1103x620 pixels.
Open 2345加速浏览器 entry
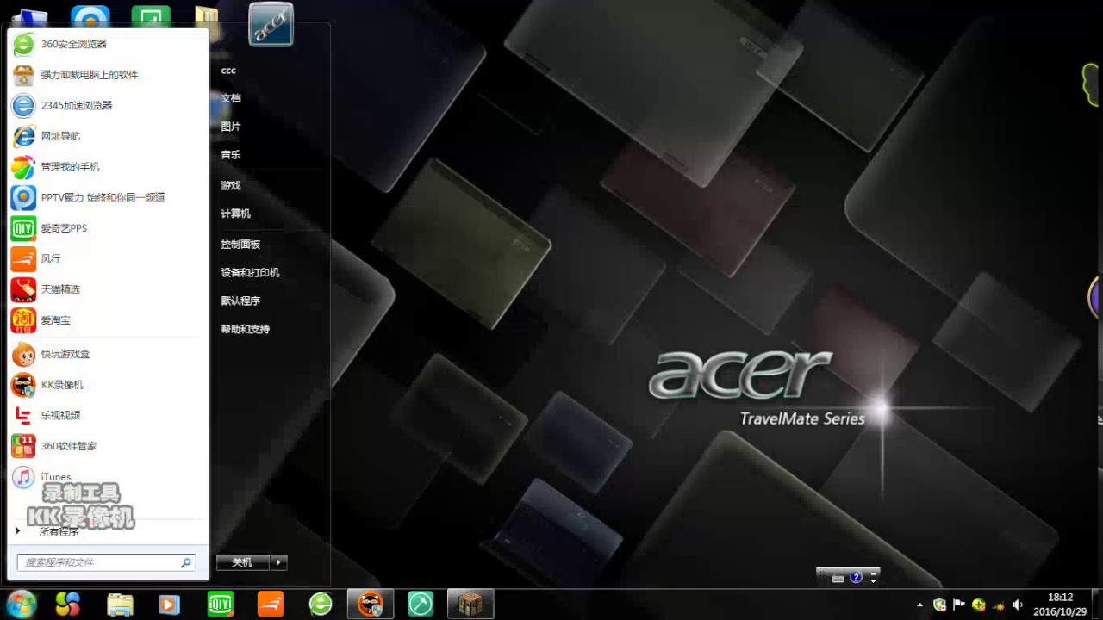click(108, 105)
